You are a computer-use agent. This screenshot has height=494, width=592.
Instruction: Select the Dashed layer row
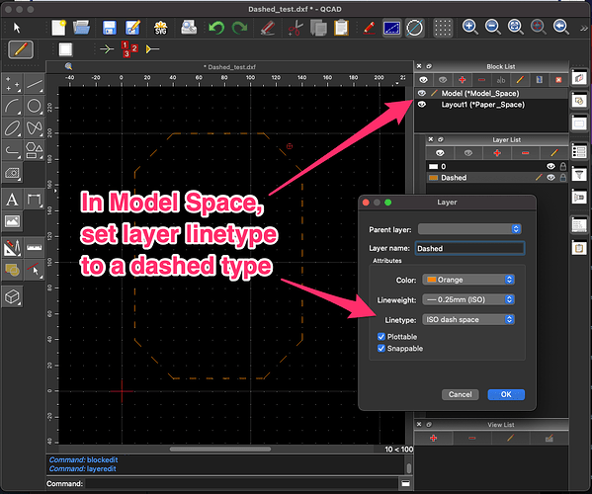(x=497, y=178)
